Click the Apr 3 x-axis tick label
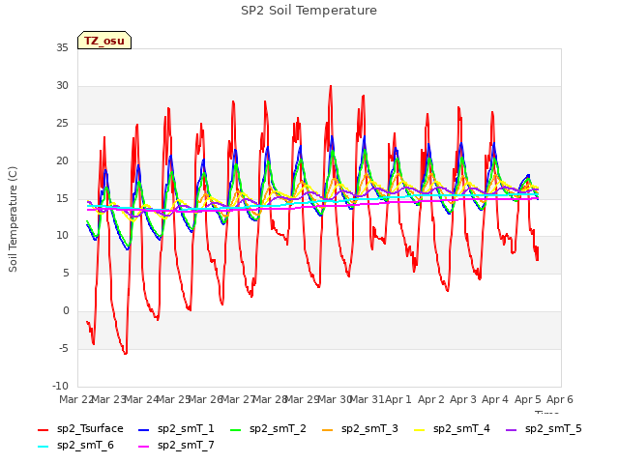The width and height of the screenshot is (619, 464). (463, 399)
